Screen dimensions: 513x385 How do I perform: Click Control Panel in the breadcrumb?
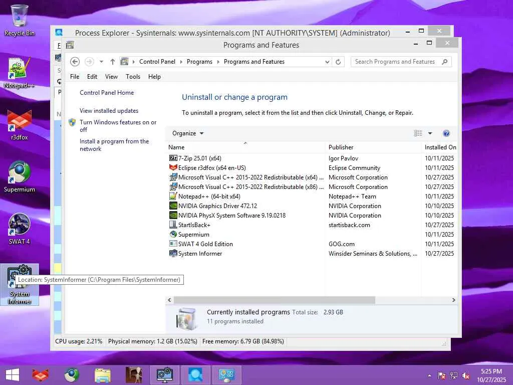pyautogui.click(x=157, y=62)
